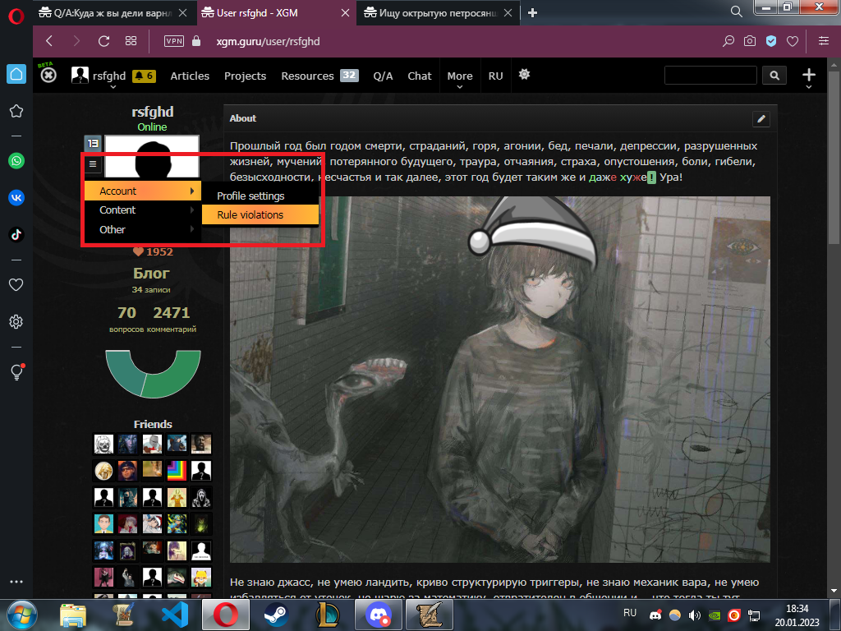Take a snapshot with camera icon

tap(750, 41)
